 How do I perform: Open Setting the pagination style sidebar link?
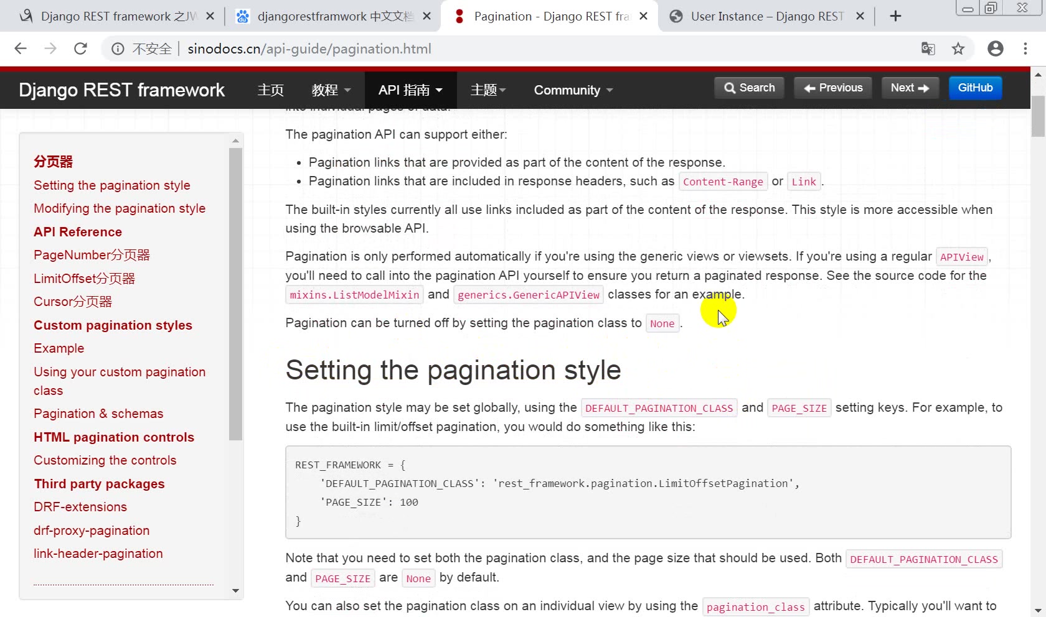coord(112,185)
